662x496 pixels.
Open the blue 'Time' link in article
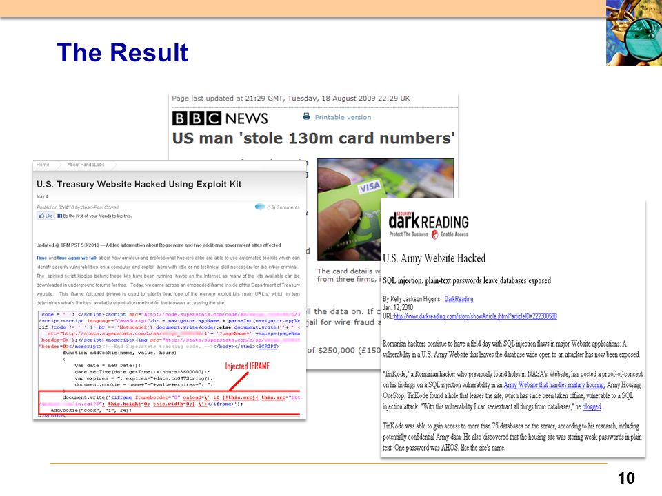tap(41, 258)
